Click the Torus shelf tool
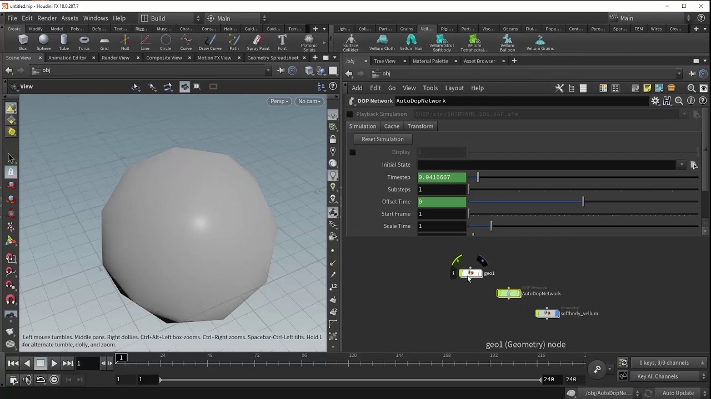 84,42
